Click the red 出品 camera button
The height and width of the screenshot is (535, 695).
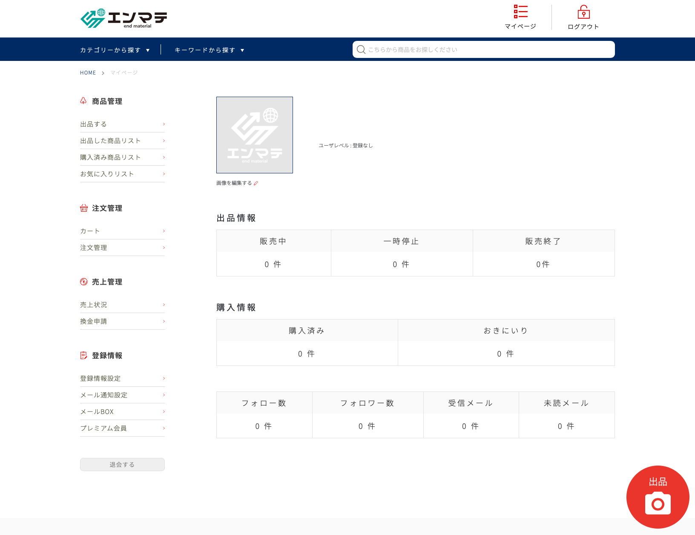(x=658, y=497)
